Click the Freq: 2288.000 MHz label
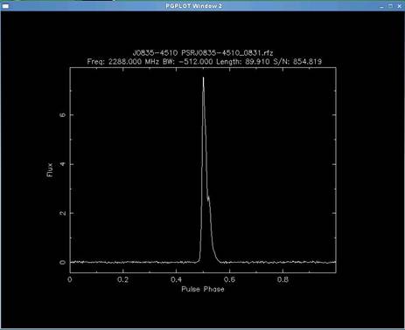Image resolution: width=405 pixels, height=330 pixels. click(123, 61)
